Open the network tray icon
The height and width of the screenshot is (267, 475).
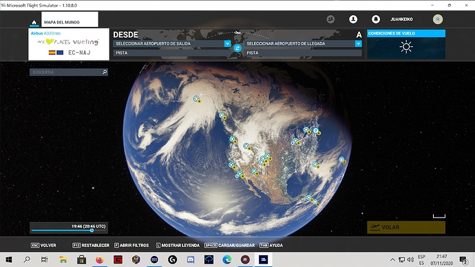tap(402, 259)
